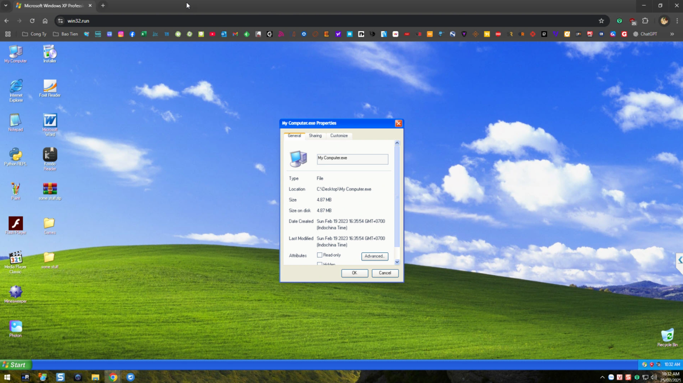The image size is (683, 383).
Task: Click the XP taskbar clock showing 10:32 AM
Action: 672,365
